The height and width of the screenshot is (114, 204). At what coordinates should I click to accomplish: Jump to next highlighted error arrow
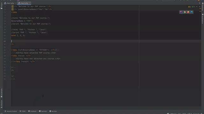tap(200, 7)
